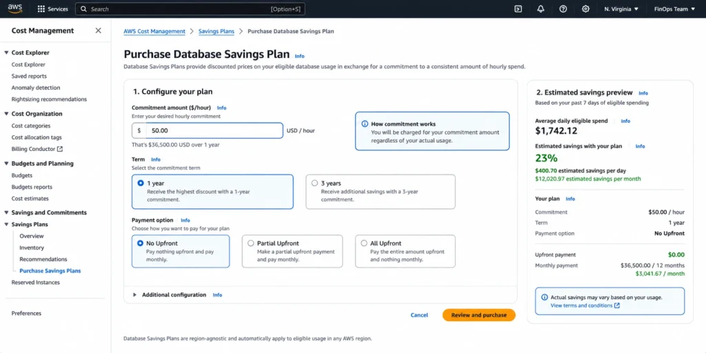Select the 3 years term radio
706x353 pixels.
(314, 183)
